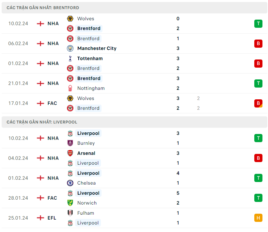Open the Manchester City team link
This screenshot has height=232, width=268.
tap(97, 48)
